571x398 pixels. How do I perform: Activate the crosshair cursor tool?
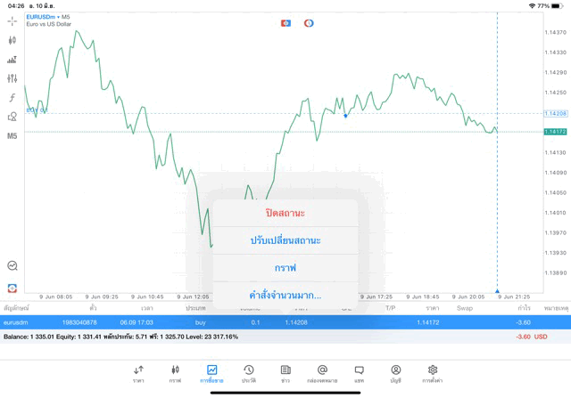coord(12,20)
